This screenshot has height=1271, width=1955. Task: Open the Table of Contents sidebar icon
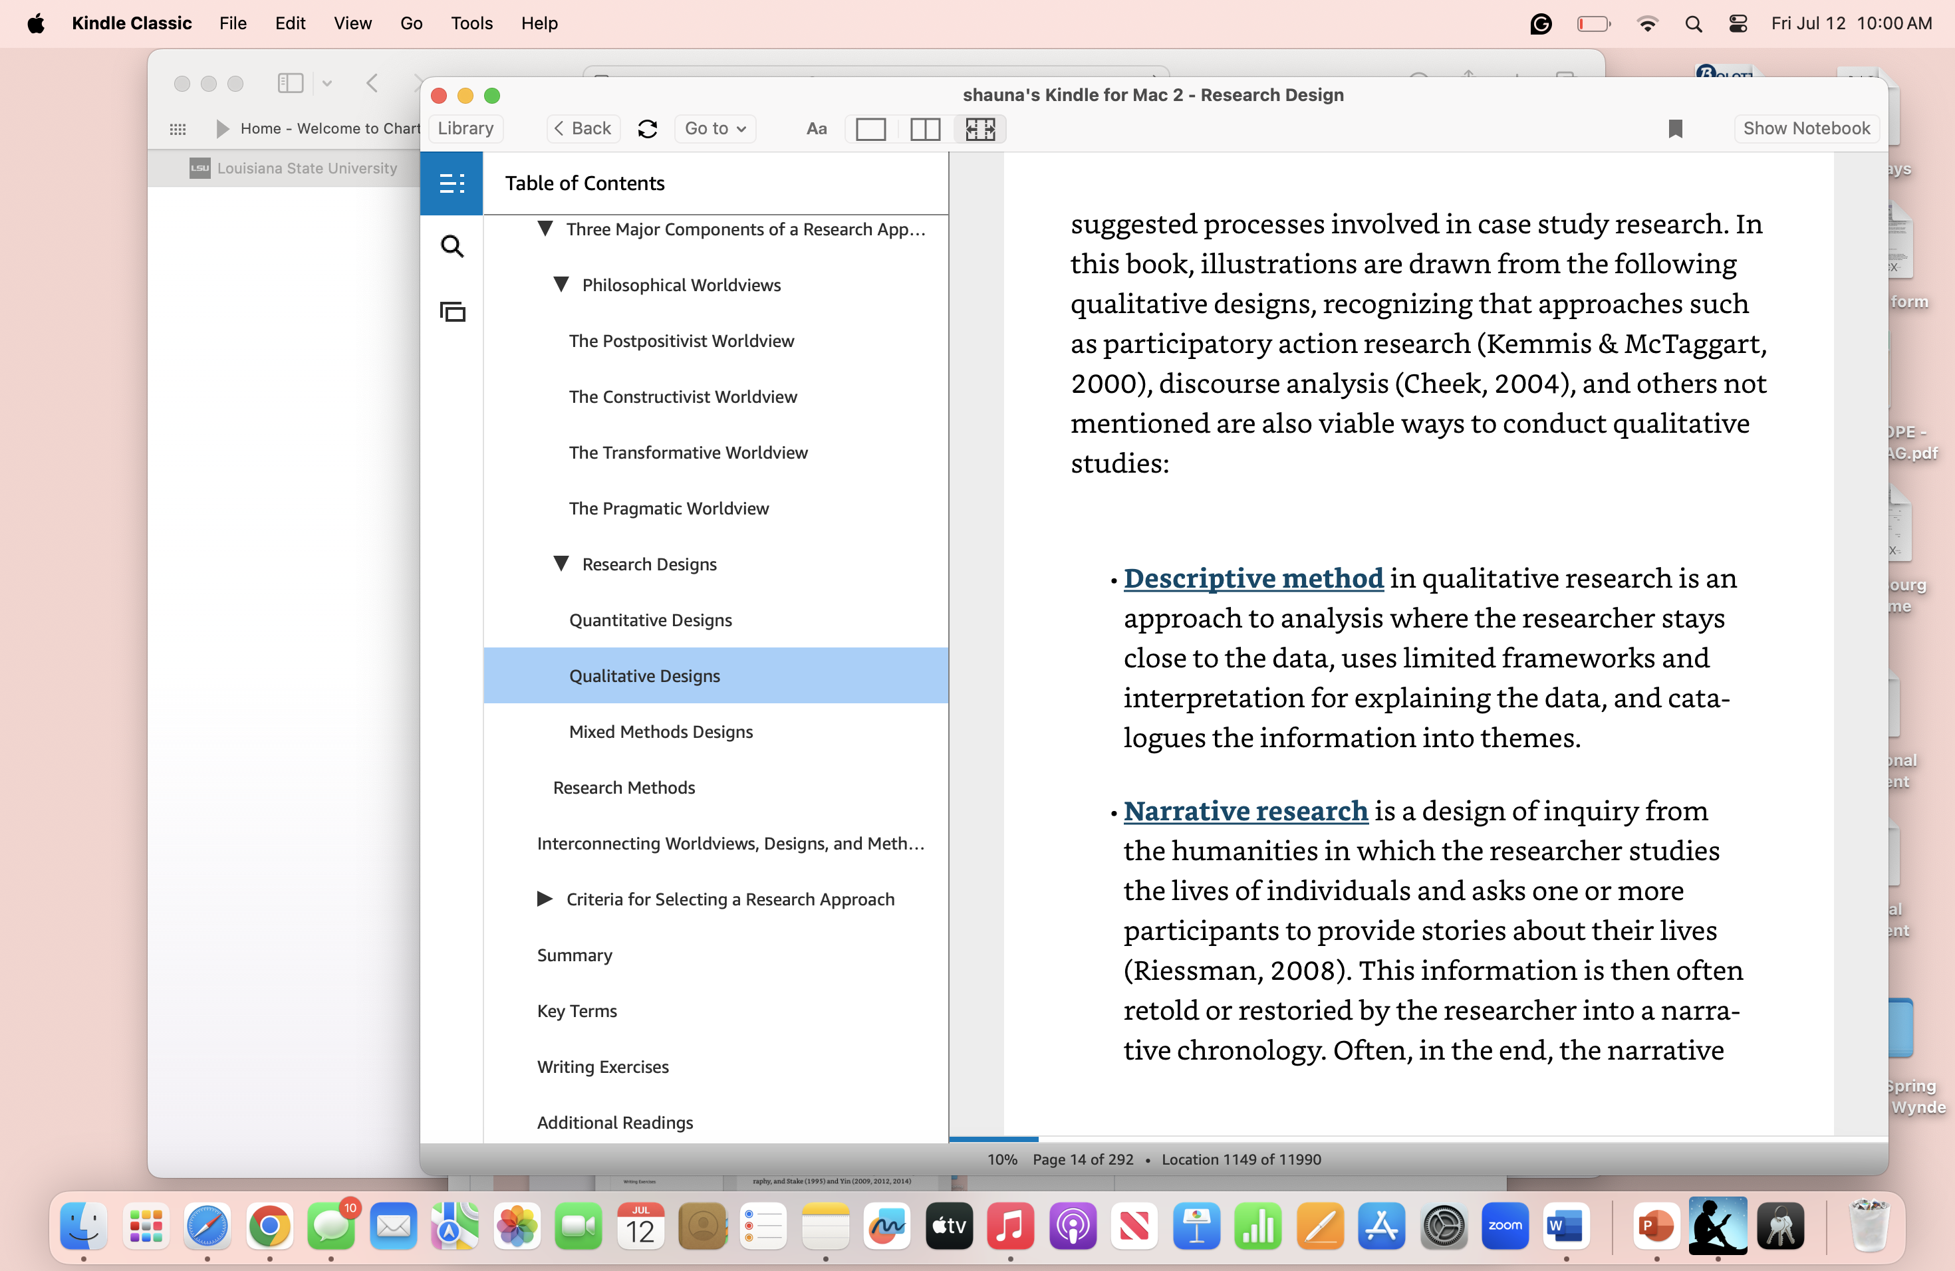(x=451, y=183)
